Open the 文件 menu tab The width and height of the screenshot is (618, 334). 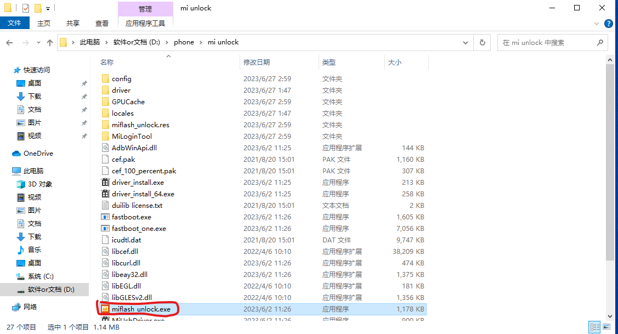[x=15, y=23]
